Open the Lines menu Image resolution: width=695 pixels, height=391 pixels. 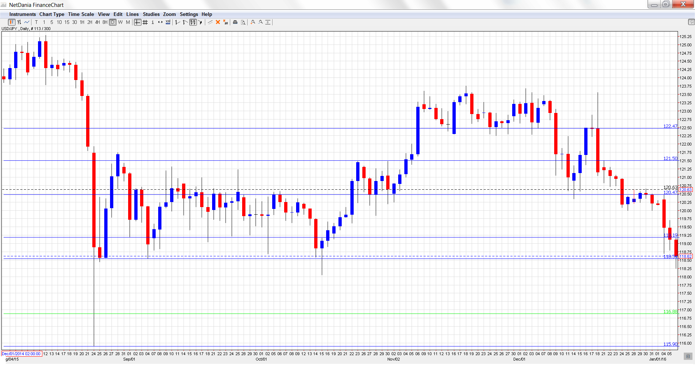pos(132,14)
